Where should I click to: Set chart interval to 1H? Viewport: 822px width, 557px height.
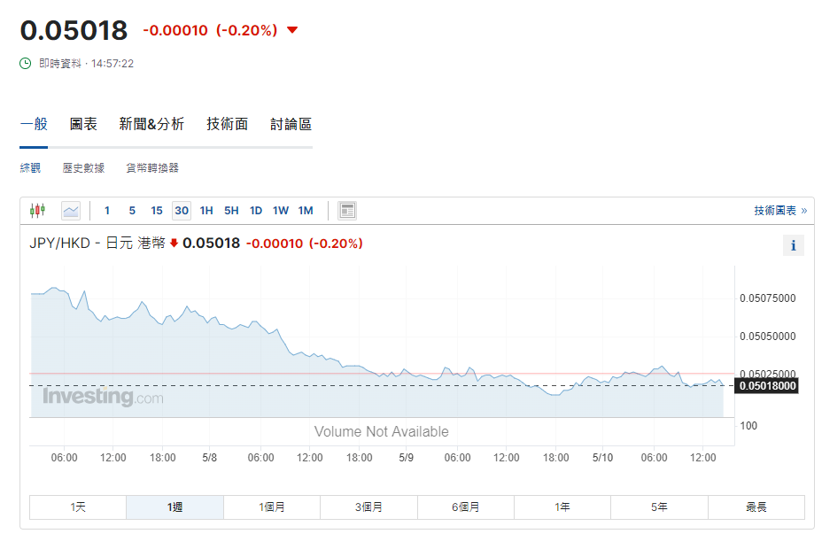tap(206, 211)
